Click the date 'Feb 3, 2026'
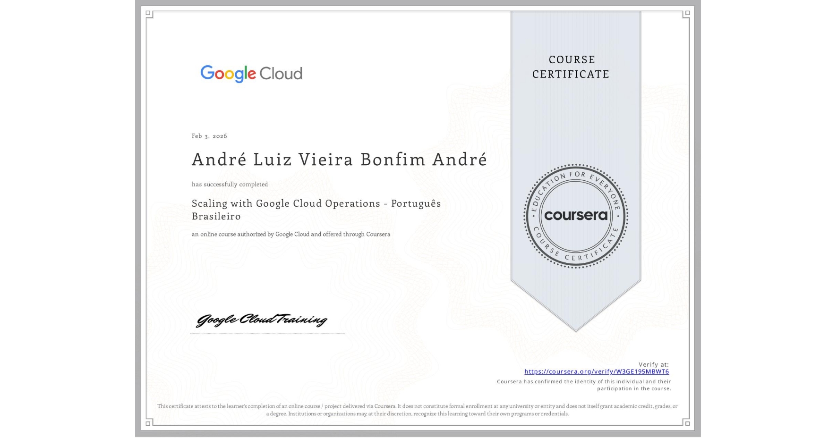Image resolution: width=837 pixels, height=438 pixels. click(209, 136)
